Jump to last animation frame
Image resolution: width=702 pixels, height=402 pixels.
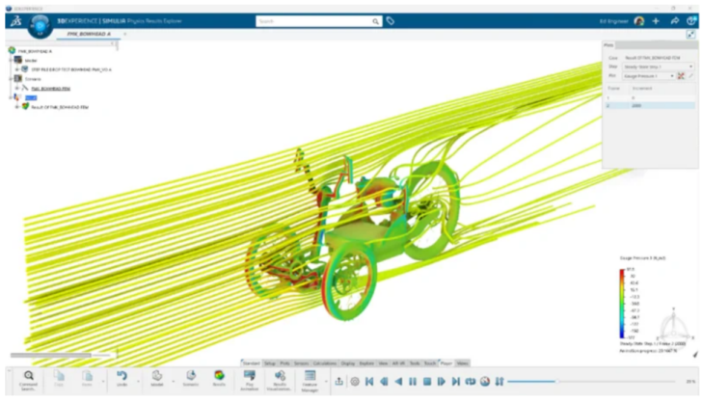tap(456, 382)
